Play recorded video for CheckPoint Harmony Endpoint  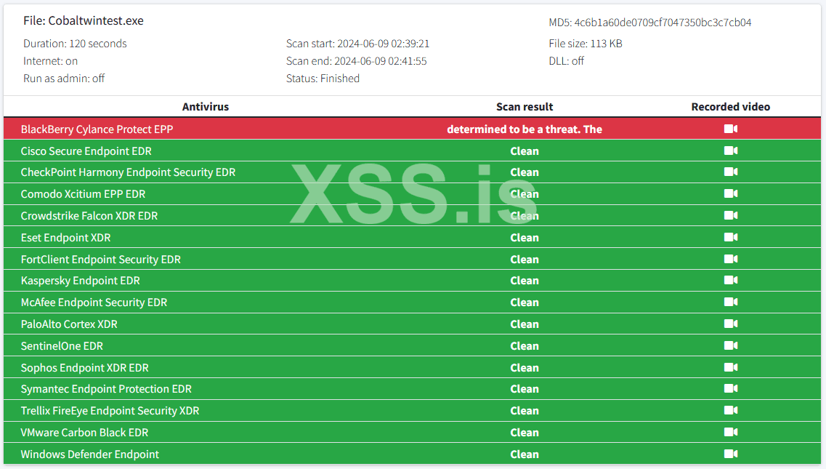click(731, 172)
